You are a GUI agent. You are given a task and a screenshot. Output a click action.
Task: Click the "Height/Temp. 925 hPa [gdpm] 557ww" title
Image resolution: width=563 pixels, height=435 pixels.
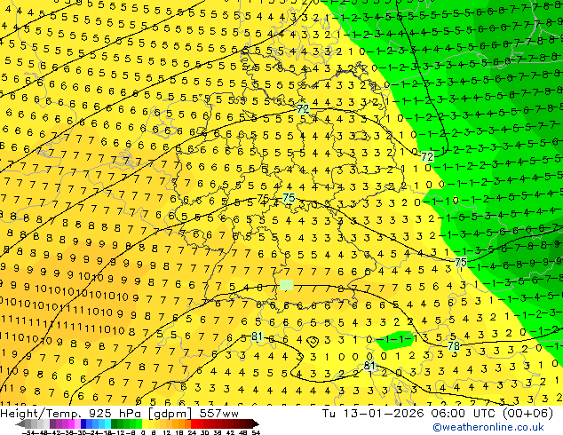click(119, 413)
